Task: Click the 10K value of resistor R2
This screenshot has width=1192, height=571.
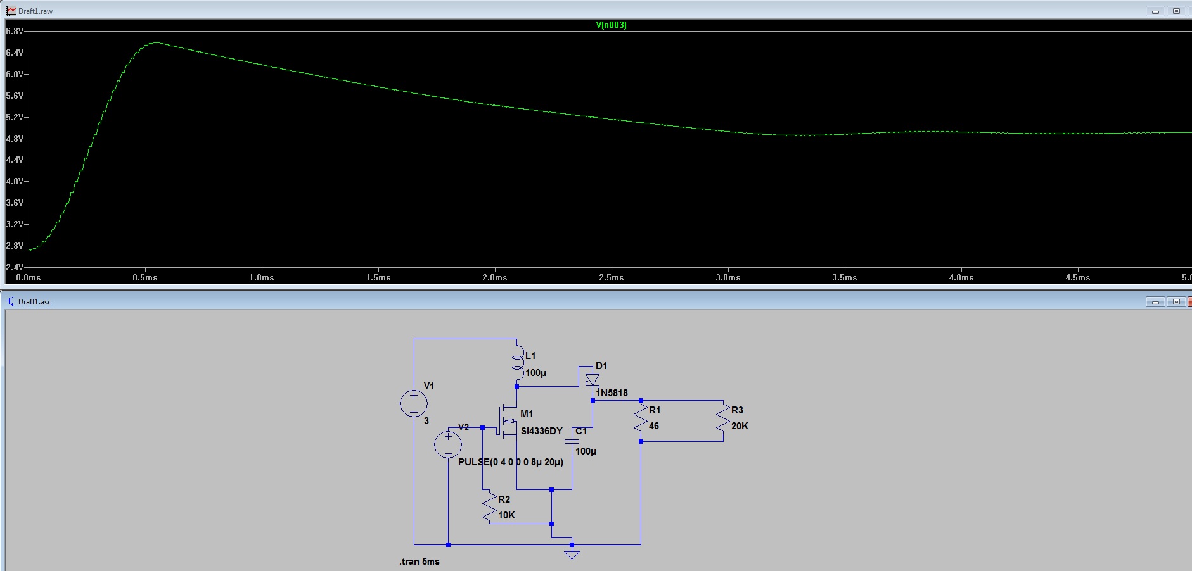Action: point(506,515)
